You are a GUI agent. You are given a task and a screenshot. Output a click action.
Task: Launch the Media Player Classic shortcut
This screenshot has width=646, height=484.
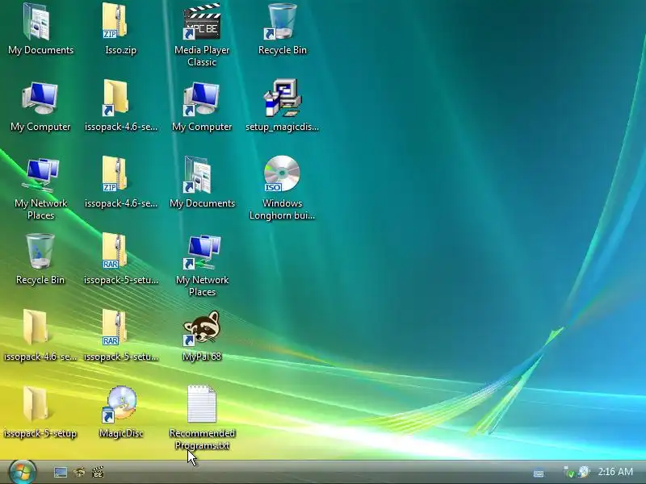(202, 22)
